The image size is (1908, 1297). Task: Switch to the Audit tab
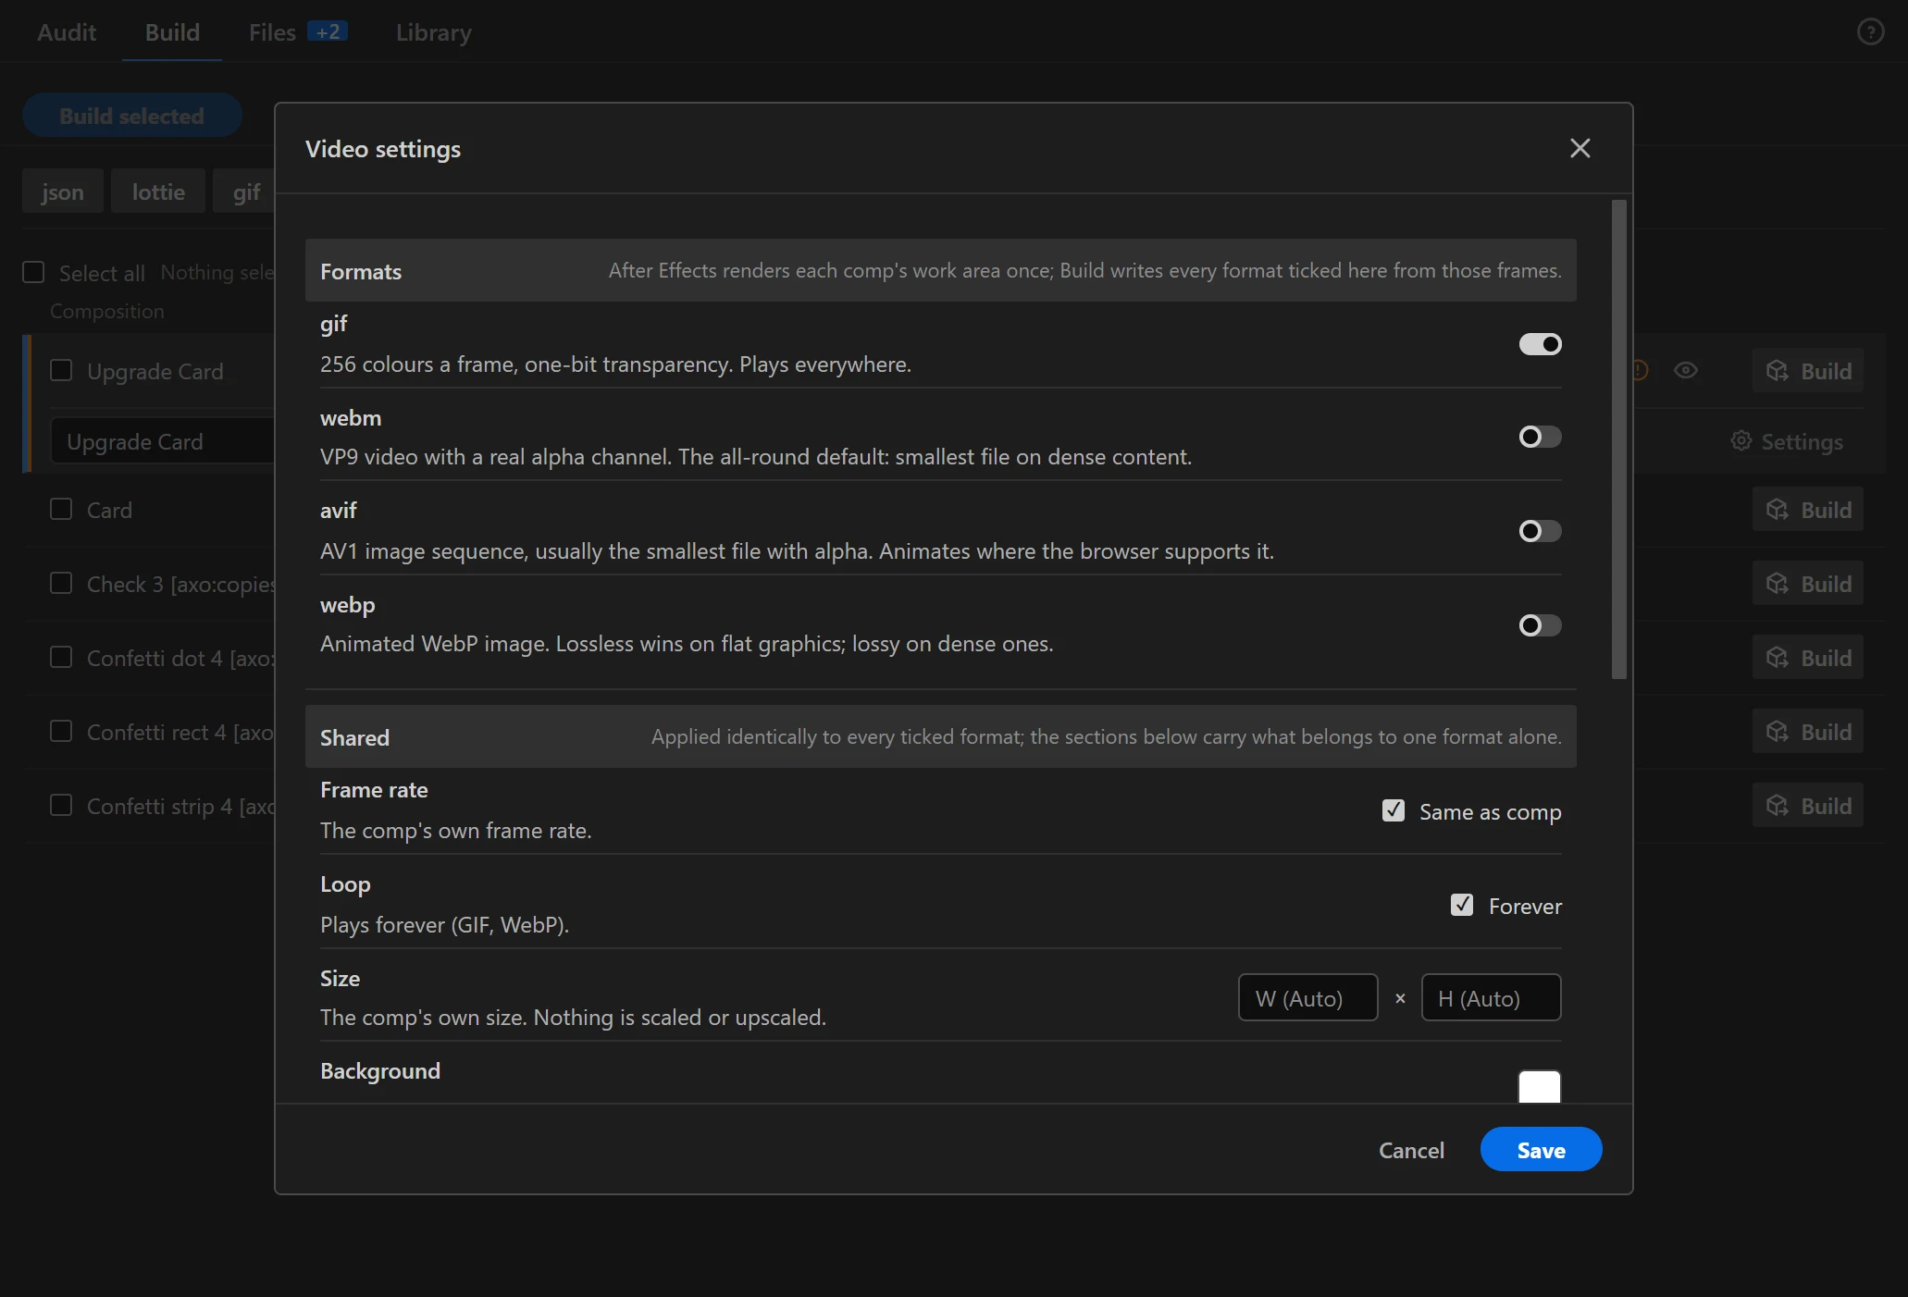click(x=67, y=31)
